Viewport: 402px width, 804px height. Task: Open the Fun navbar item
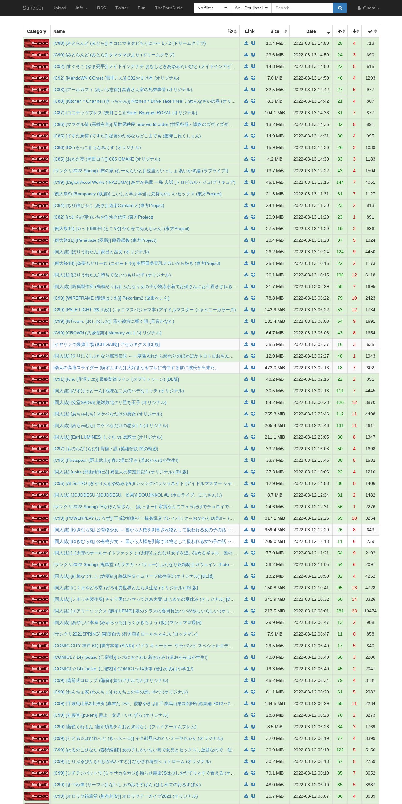click(x=142, y=8)
